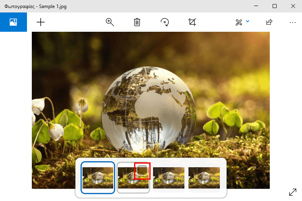Delete the photo using trash icon
The width and height of the screenshot is (302, 201).
[137, 22]
